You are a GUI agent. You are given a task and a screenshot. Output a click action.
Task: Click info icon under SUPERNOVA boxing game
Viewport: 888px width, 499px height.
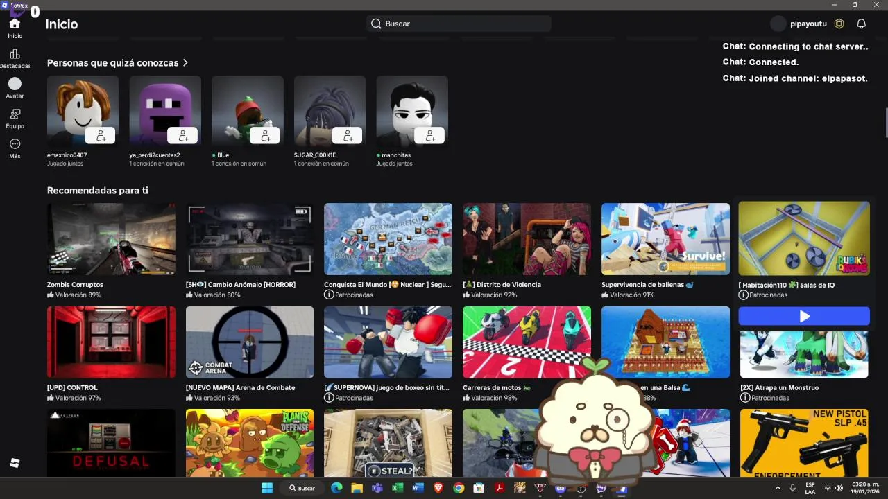click(329, 398)
